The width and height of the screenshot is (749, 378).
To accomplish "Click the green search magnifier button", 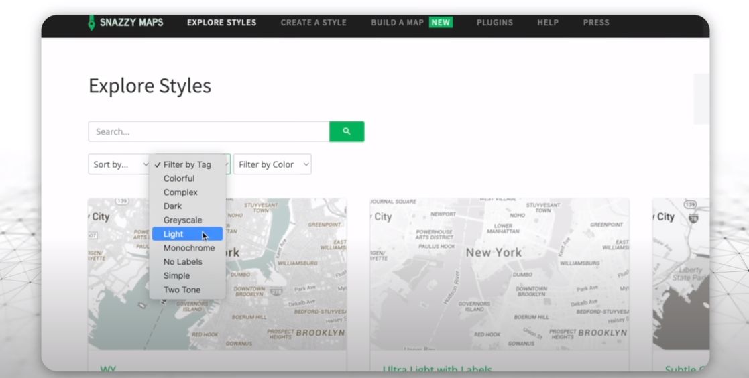I will coord(347,131).
